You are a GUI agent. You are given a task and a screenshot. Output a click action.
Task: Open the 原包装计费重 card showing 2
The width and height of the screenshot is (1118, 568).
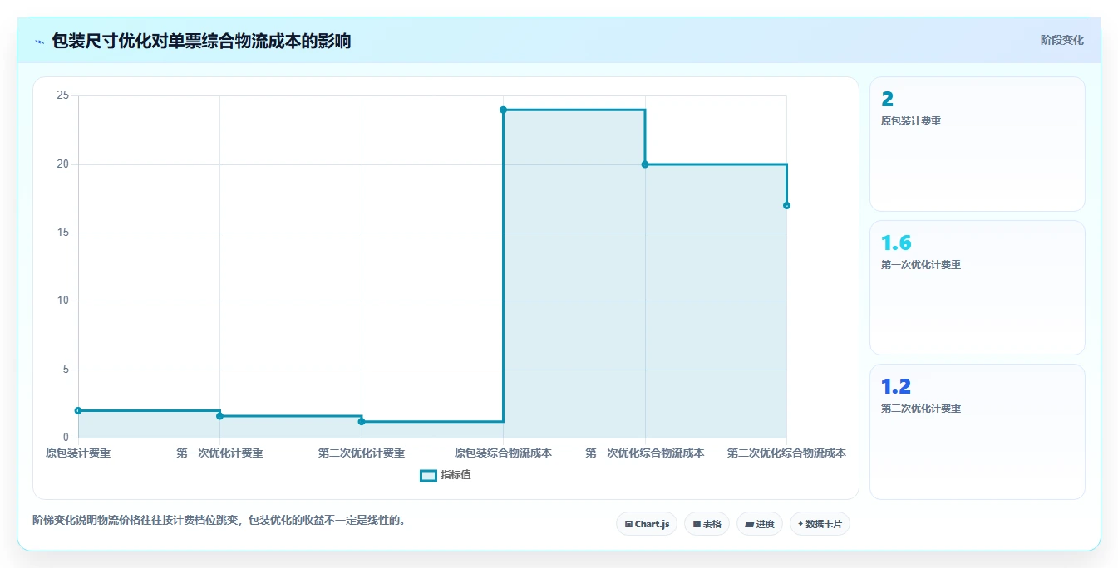pos(978,144)
